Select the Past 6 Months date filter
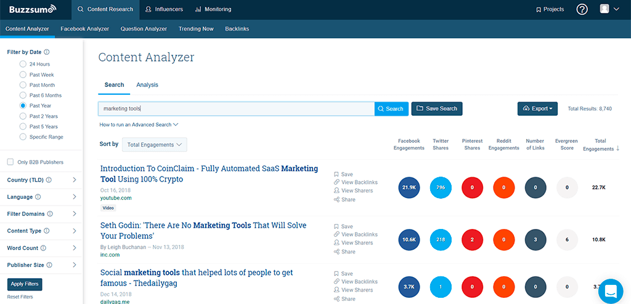Image resolution: width=631 pixels, height=304 pixels. click(23, 95)
